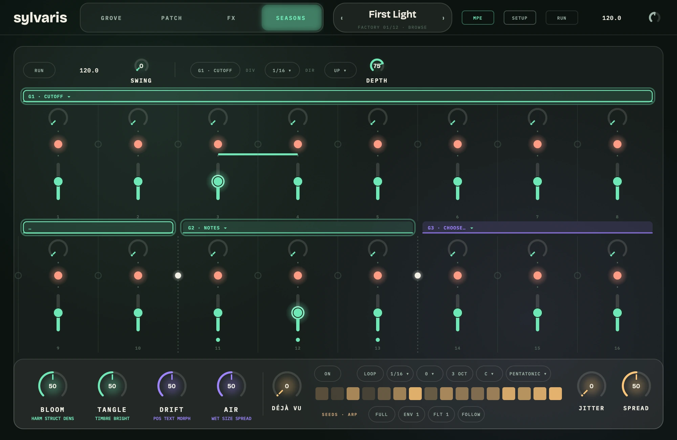Click the LOOP button
The width and height of the screenshot is (677, 440).
click(x=370, y=374)
